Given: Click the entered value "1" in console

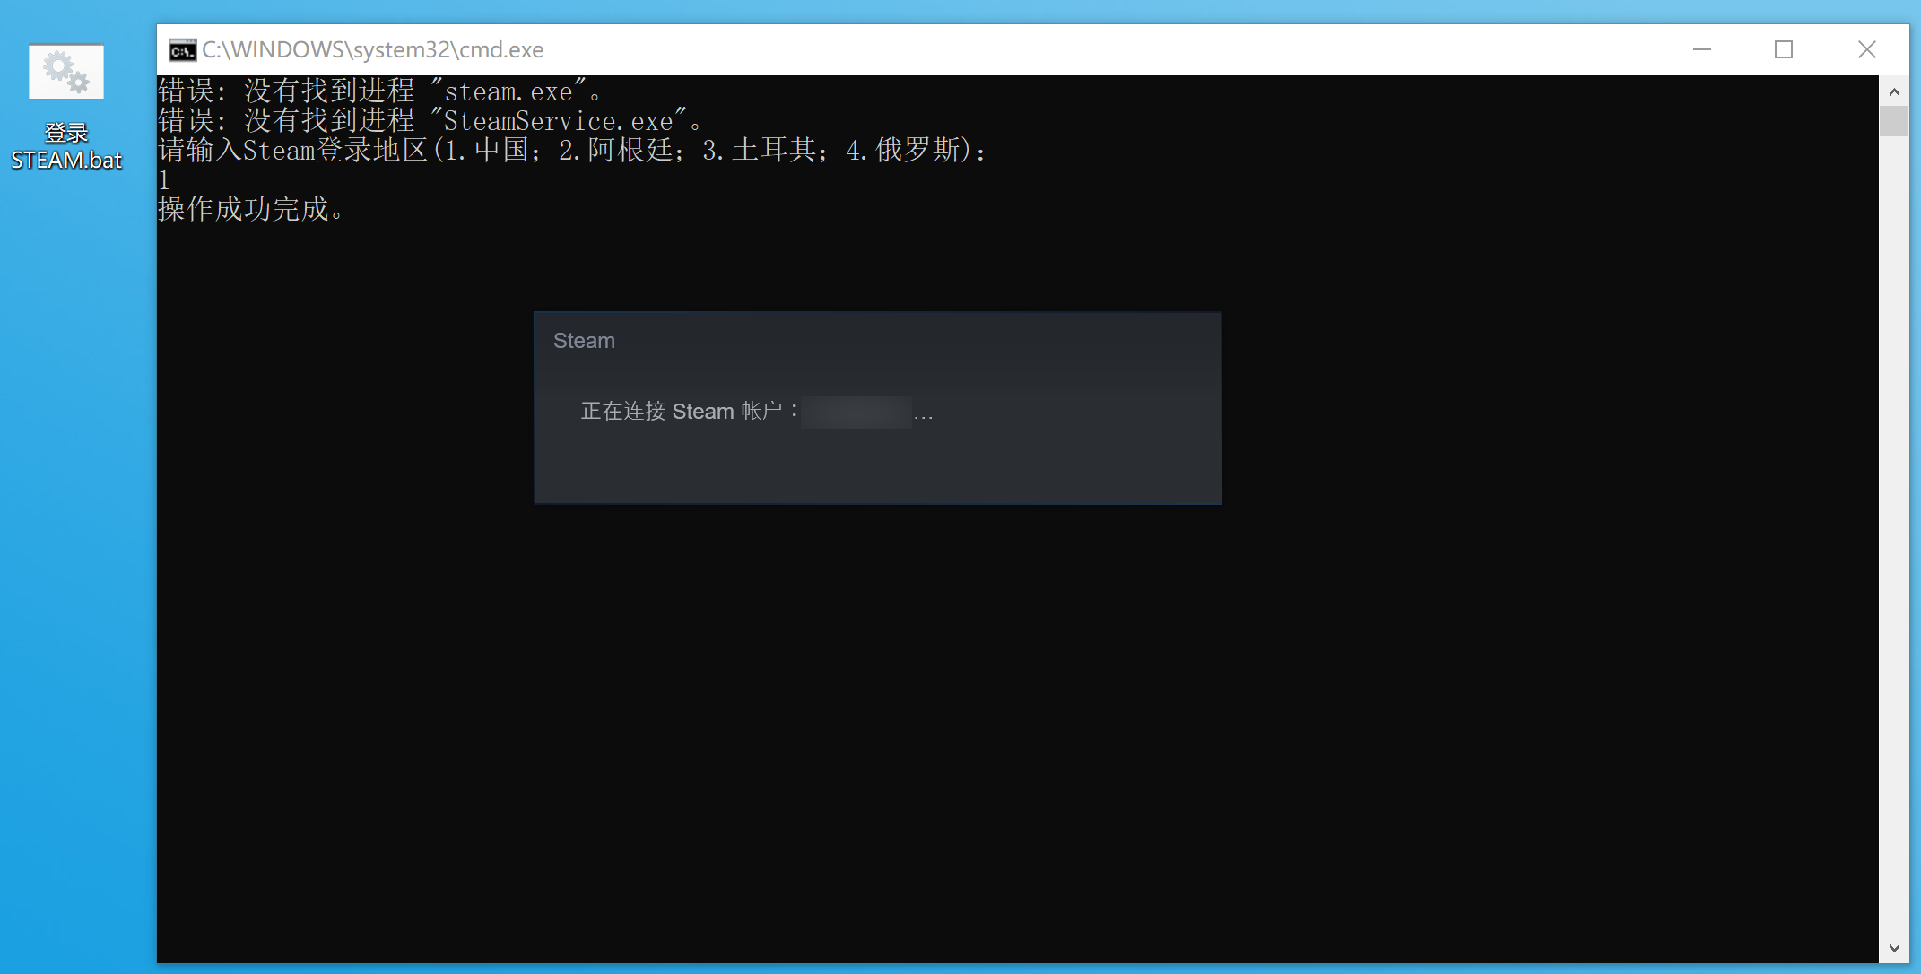Looking at the screenshot, I should click(x=164, y=179).
